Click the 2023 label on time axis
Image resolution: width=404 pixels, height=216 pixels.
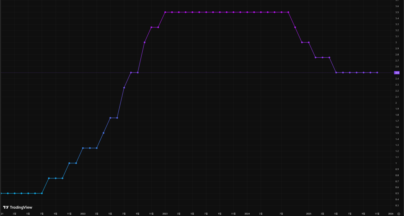165,213
